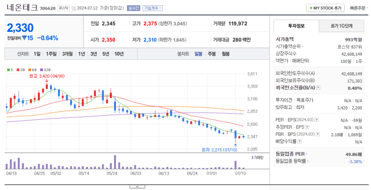
Task: Click the help icon next to PER EPS(2024.03)
Action: pyautogui.click(x=317, y=120)
